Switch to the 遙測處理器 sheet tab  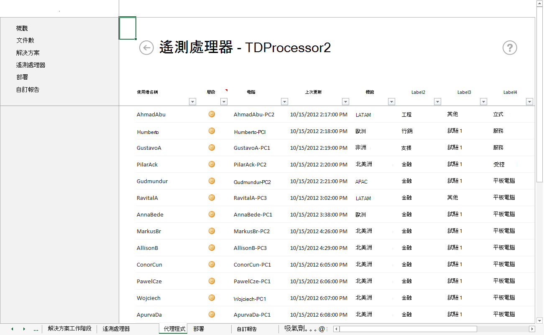pyautogui.click(x=116, y=329)
